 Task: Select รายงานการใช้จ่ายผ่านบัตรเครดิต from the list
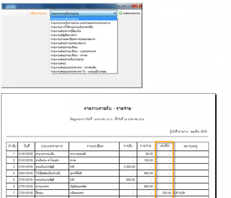tap(84, 27)
